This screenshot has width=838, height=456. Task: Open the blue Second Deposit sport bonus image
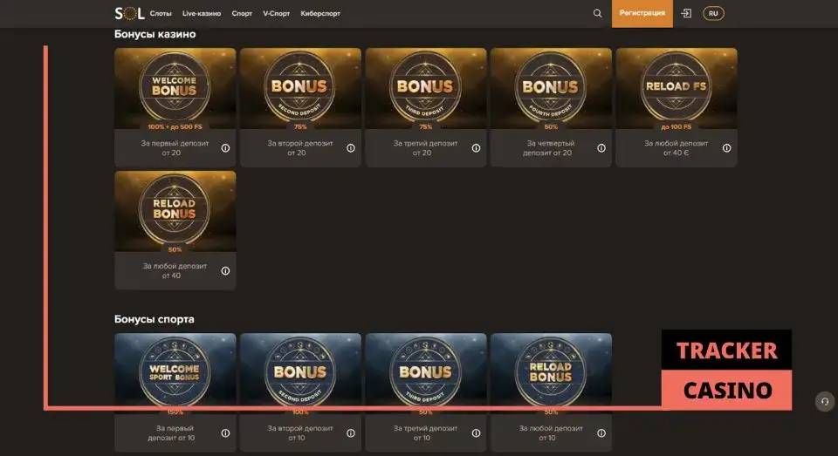(300, 374)
